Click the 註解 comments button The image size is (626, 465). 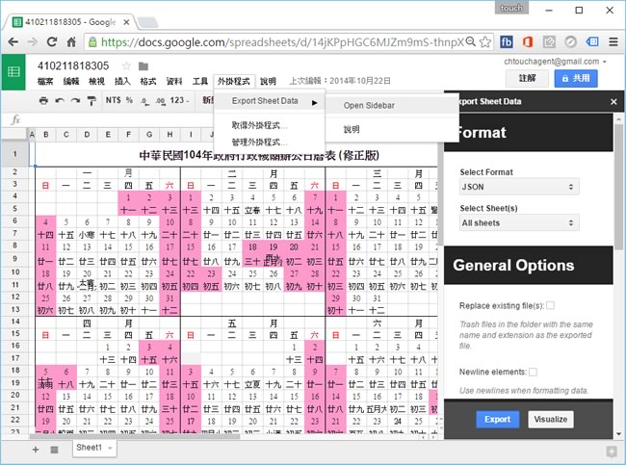click(528, 78)
